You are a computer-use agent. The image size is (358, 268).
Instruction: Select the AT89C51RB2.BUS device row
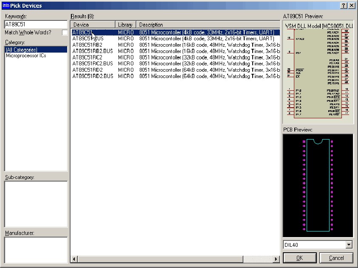click(x=175, y=51)
